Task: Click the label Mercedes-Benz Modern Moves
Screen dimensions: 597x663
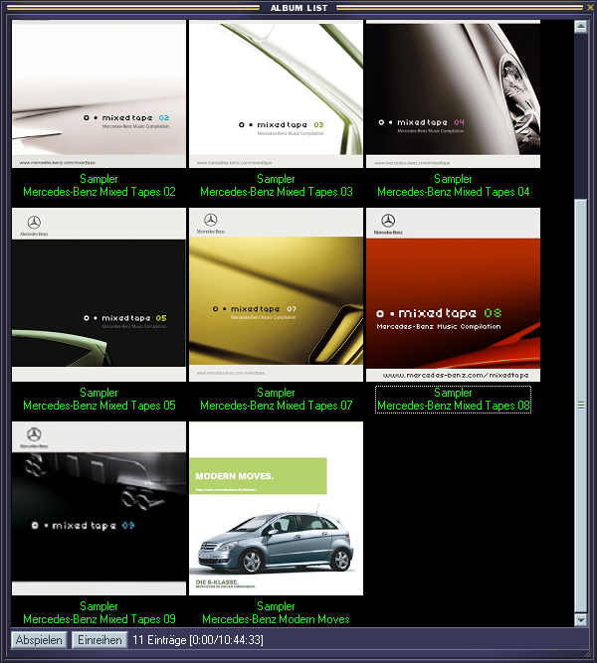Action: coord(276,619)
